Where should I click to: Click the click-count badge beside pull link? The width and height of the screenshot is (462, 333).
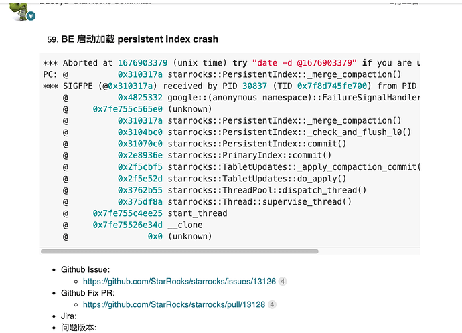[272, 304]
